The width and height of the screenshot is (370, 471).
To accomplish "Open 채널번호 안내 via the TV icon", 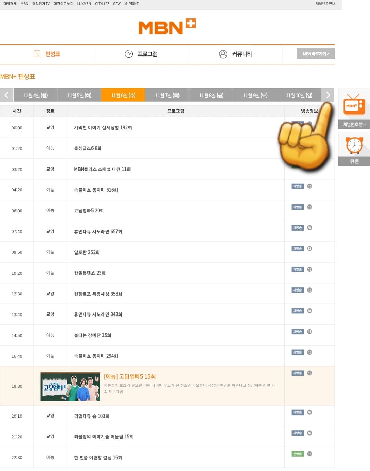I will pyautogui.click(x=354, y=106).
